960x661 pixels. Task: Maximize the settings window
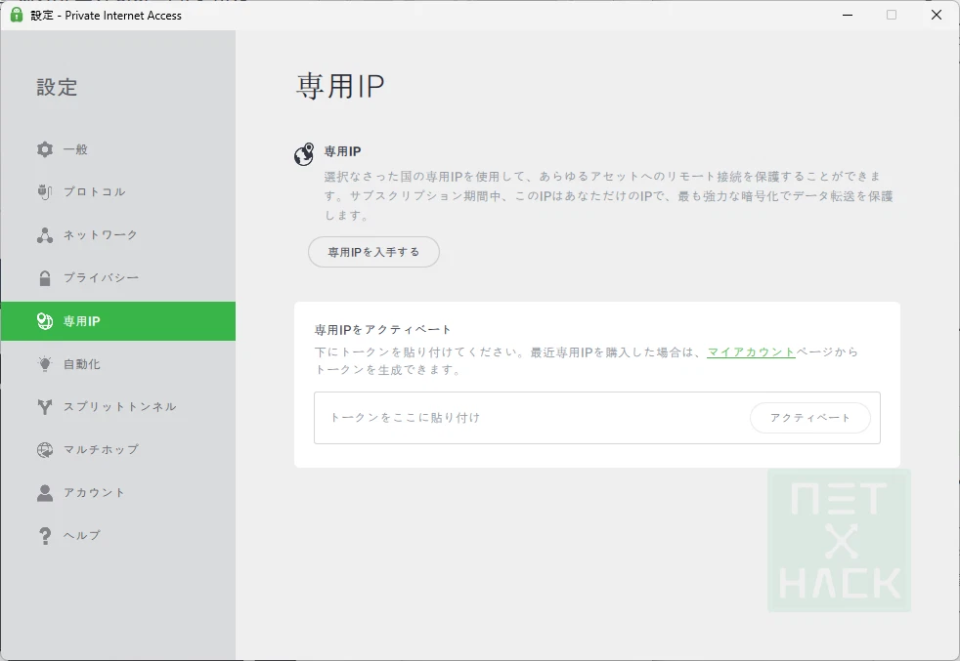[x=892, y=15]
